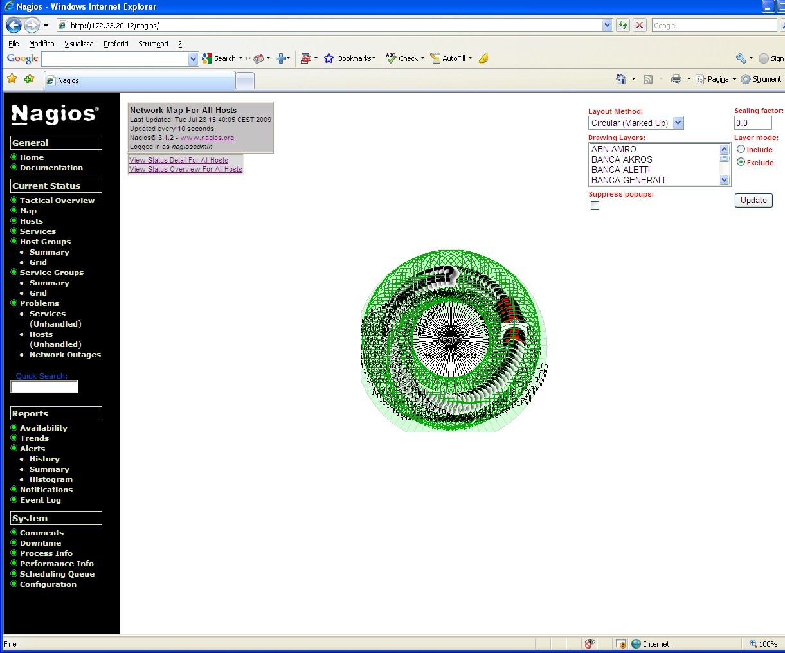Open recent pages dropdown beside Forward button
The width and height of the screenshot is (785, 653).
point(46,26)
